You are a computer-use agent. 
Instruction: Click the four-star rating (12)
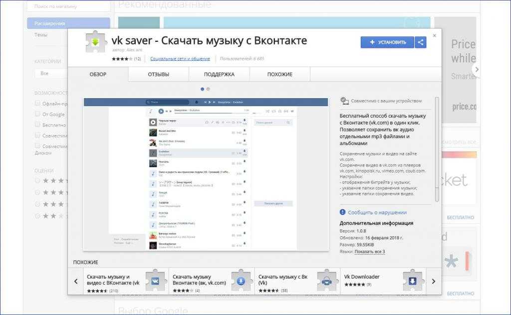point(126,59)
